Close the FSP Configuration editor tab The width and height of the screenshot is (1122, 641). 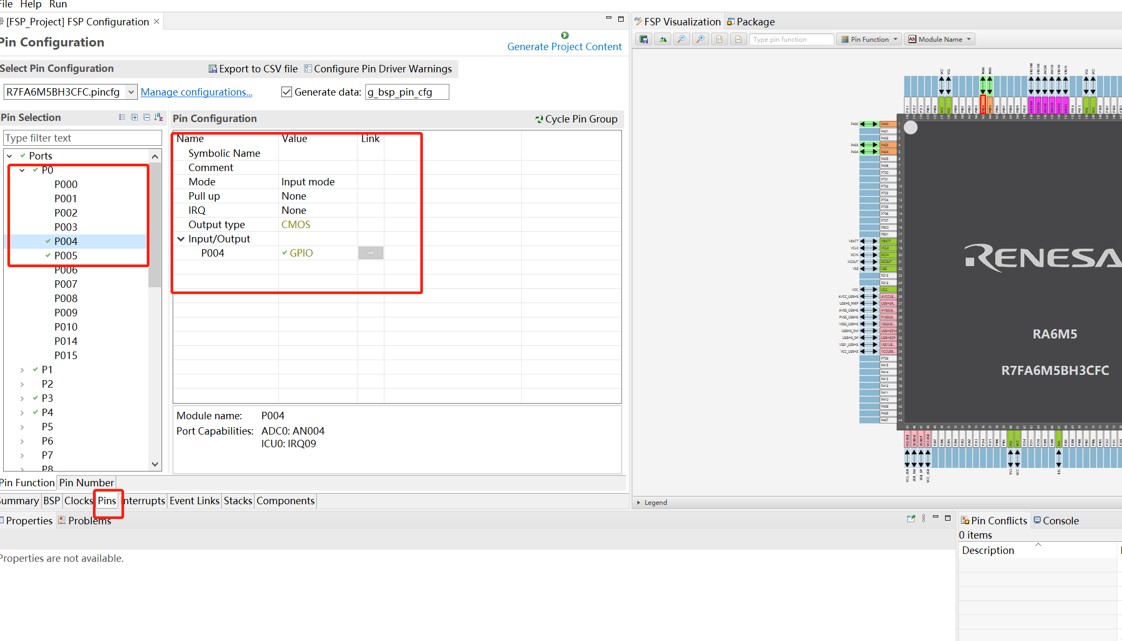click(156, 22)
